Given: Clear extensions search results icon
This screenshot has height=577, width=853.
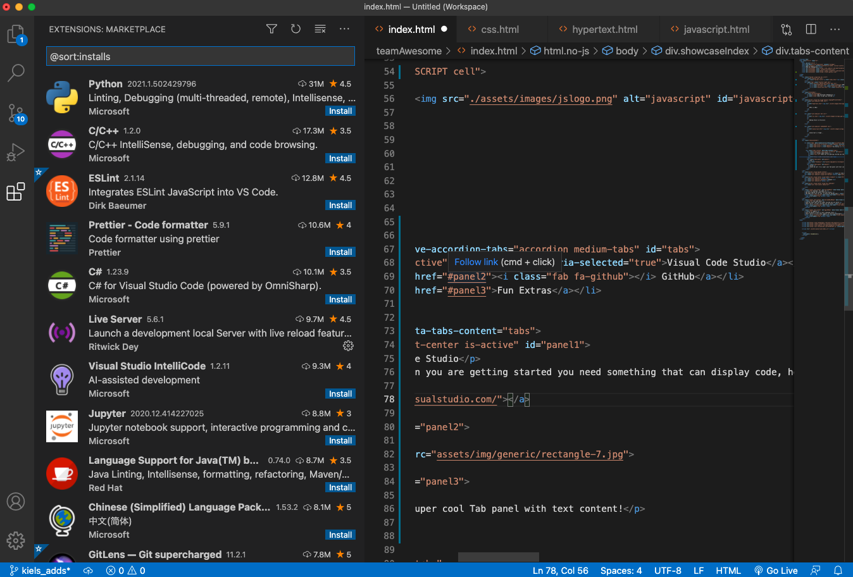Looking at the screenshot, I should (x=320, y=29).
